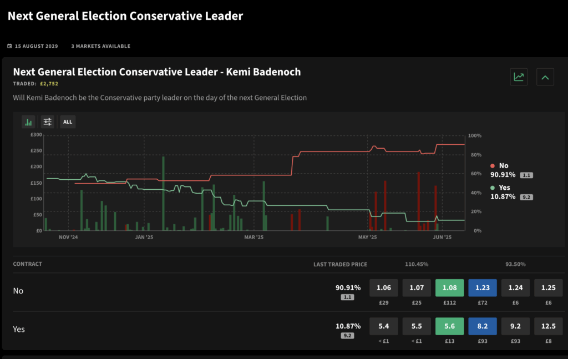The image size is (568, 359).
Task: Click the tall green January volume bar
Action: click(x=164, y=194)
